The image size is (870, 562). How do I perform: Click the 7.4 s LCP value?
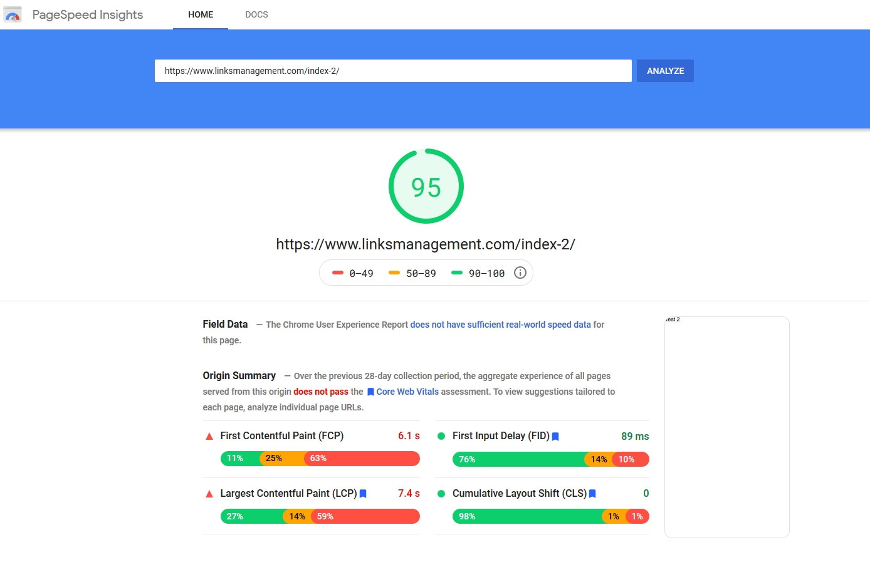[x=409, y=494]
